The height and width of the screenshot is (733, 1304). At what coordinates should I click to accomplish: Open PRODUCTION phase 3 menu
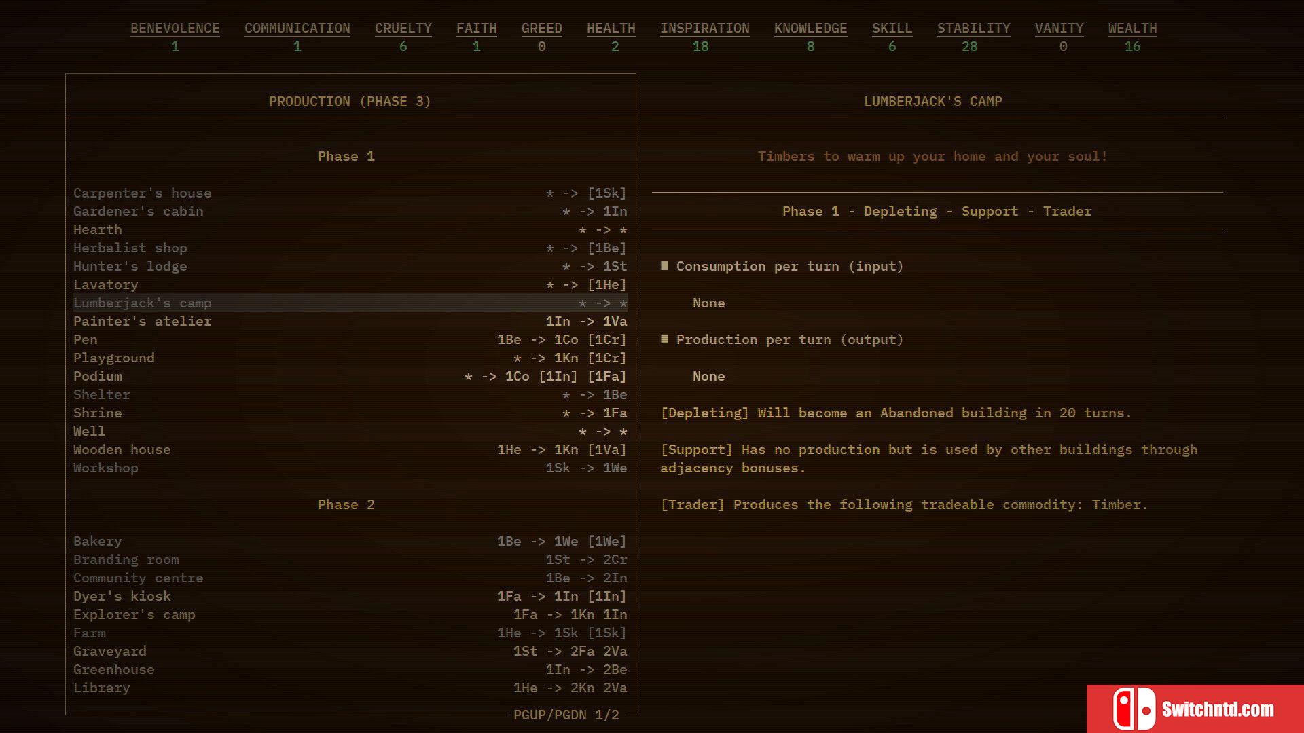(349, 101)
